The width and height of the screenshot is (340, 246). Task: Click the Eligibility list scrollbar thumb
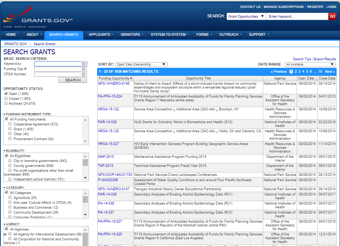coord(85,162)
